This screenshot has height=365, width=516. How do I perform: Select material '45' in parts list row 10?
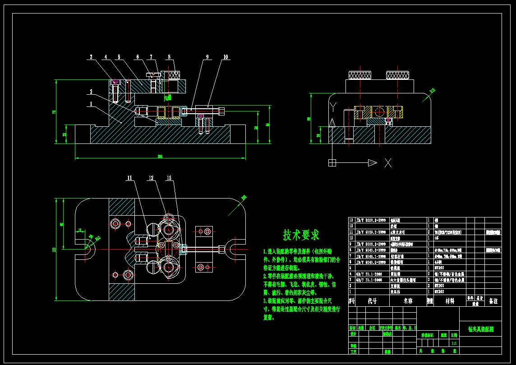point(437,238)
